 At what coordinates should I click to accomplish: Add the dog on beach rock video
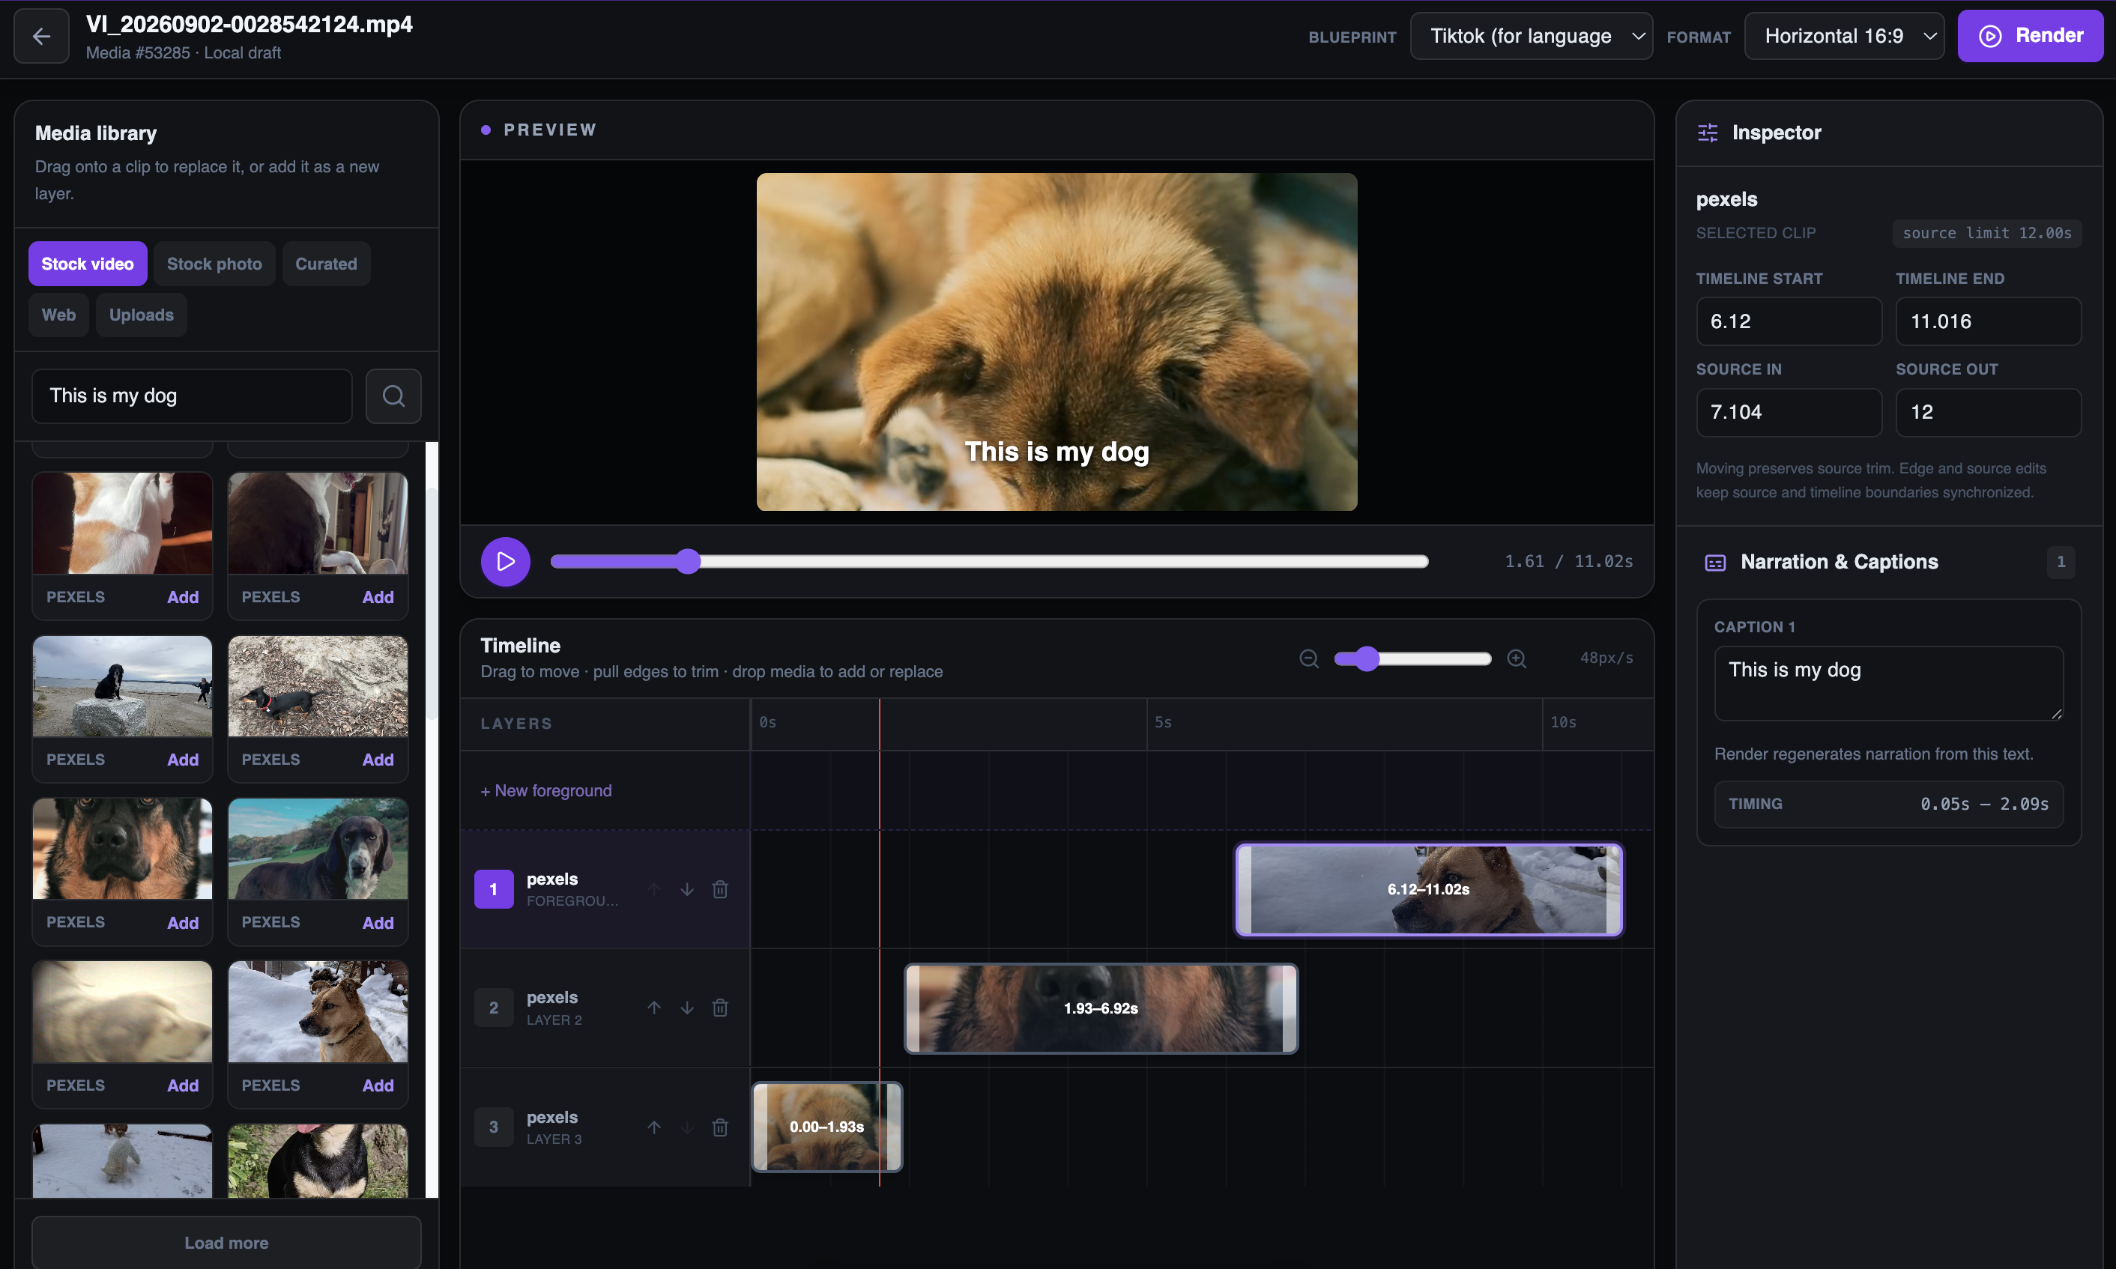coord(183,760)
